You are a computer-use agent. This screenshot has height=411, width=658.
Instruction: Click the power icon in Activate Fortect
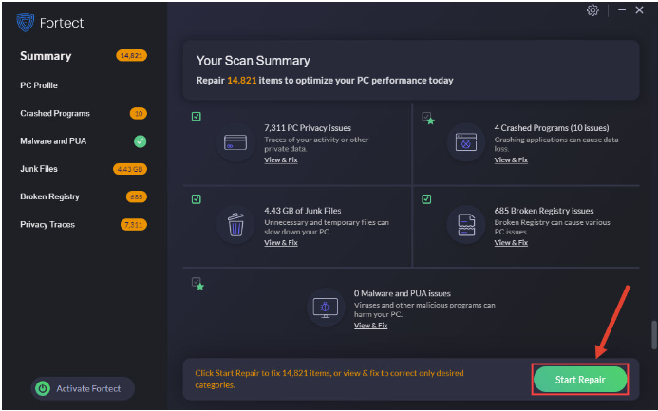pyautogui.click(x=42, y=388)
